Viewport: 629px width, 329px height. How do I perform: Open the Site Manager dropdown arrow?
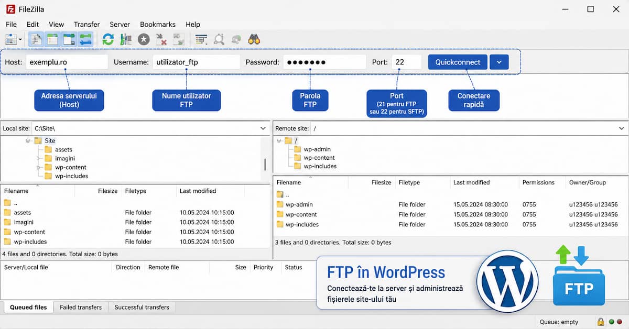click(x=20, y=39)
